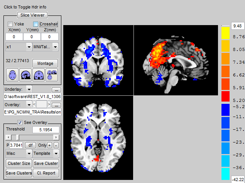
Task: Click the '32 / 2.77413' voxel value text
Action: [x=17, y=61]
